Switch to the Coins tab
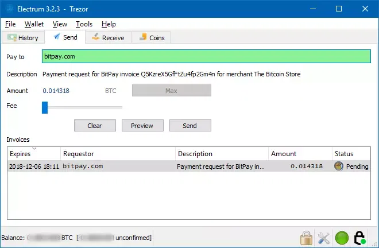Viewport: 379px width, 248px height. point(151,38)
